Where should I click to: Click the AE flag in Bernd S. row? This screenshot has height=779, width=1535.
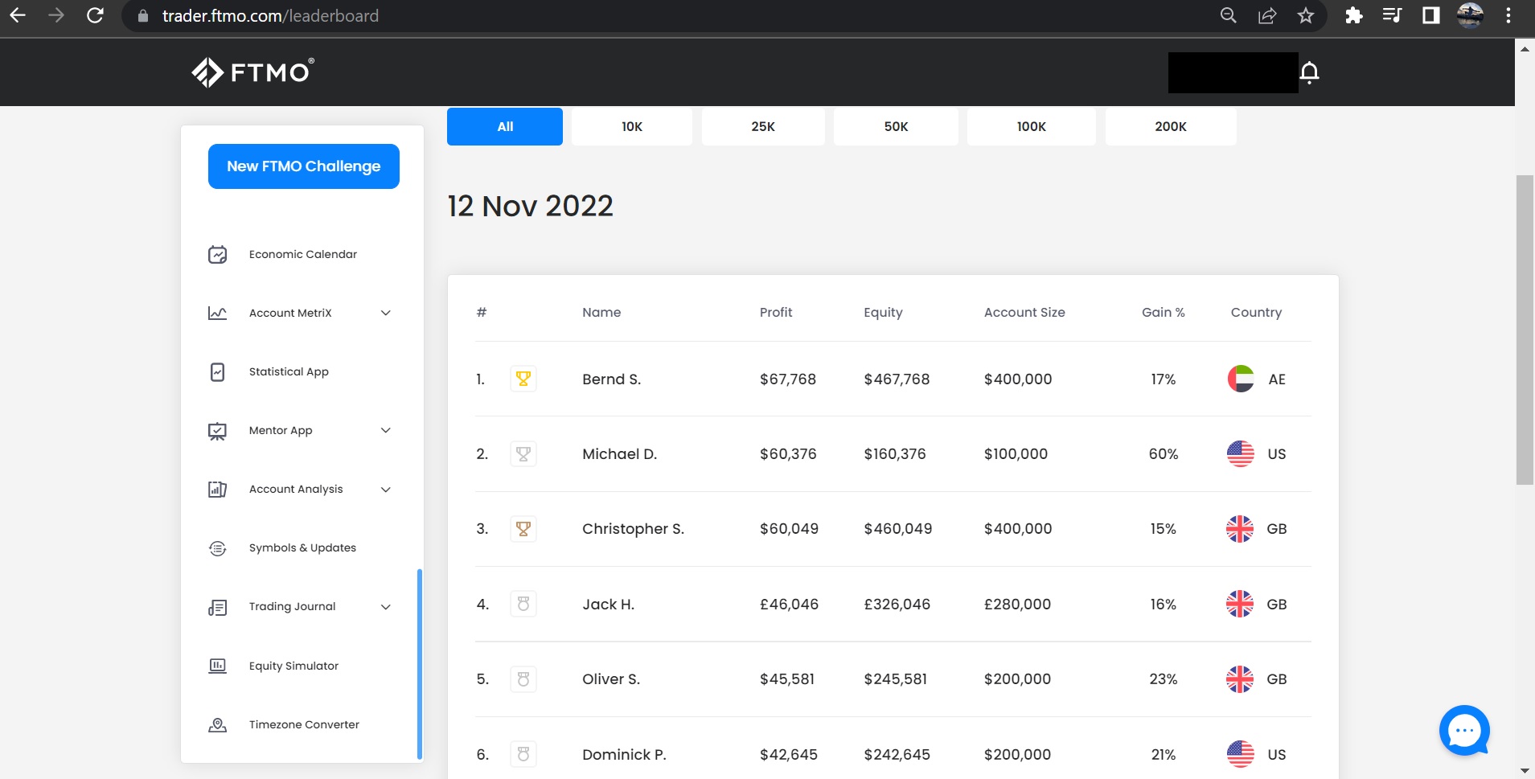click(x=1241, y=379)
